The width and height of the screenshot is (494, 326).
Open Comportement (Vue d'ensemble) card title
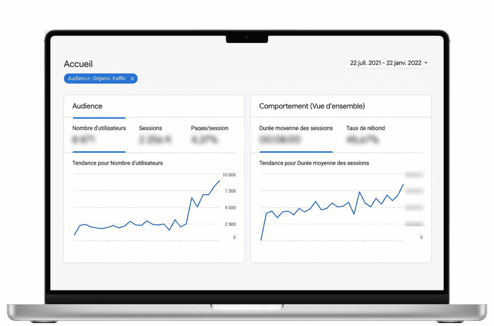(312, 106)
